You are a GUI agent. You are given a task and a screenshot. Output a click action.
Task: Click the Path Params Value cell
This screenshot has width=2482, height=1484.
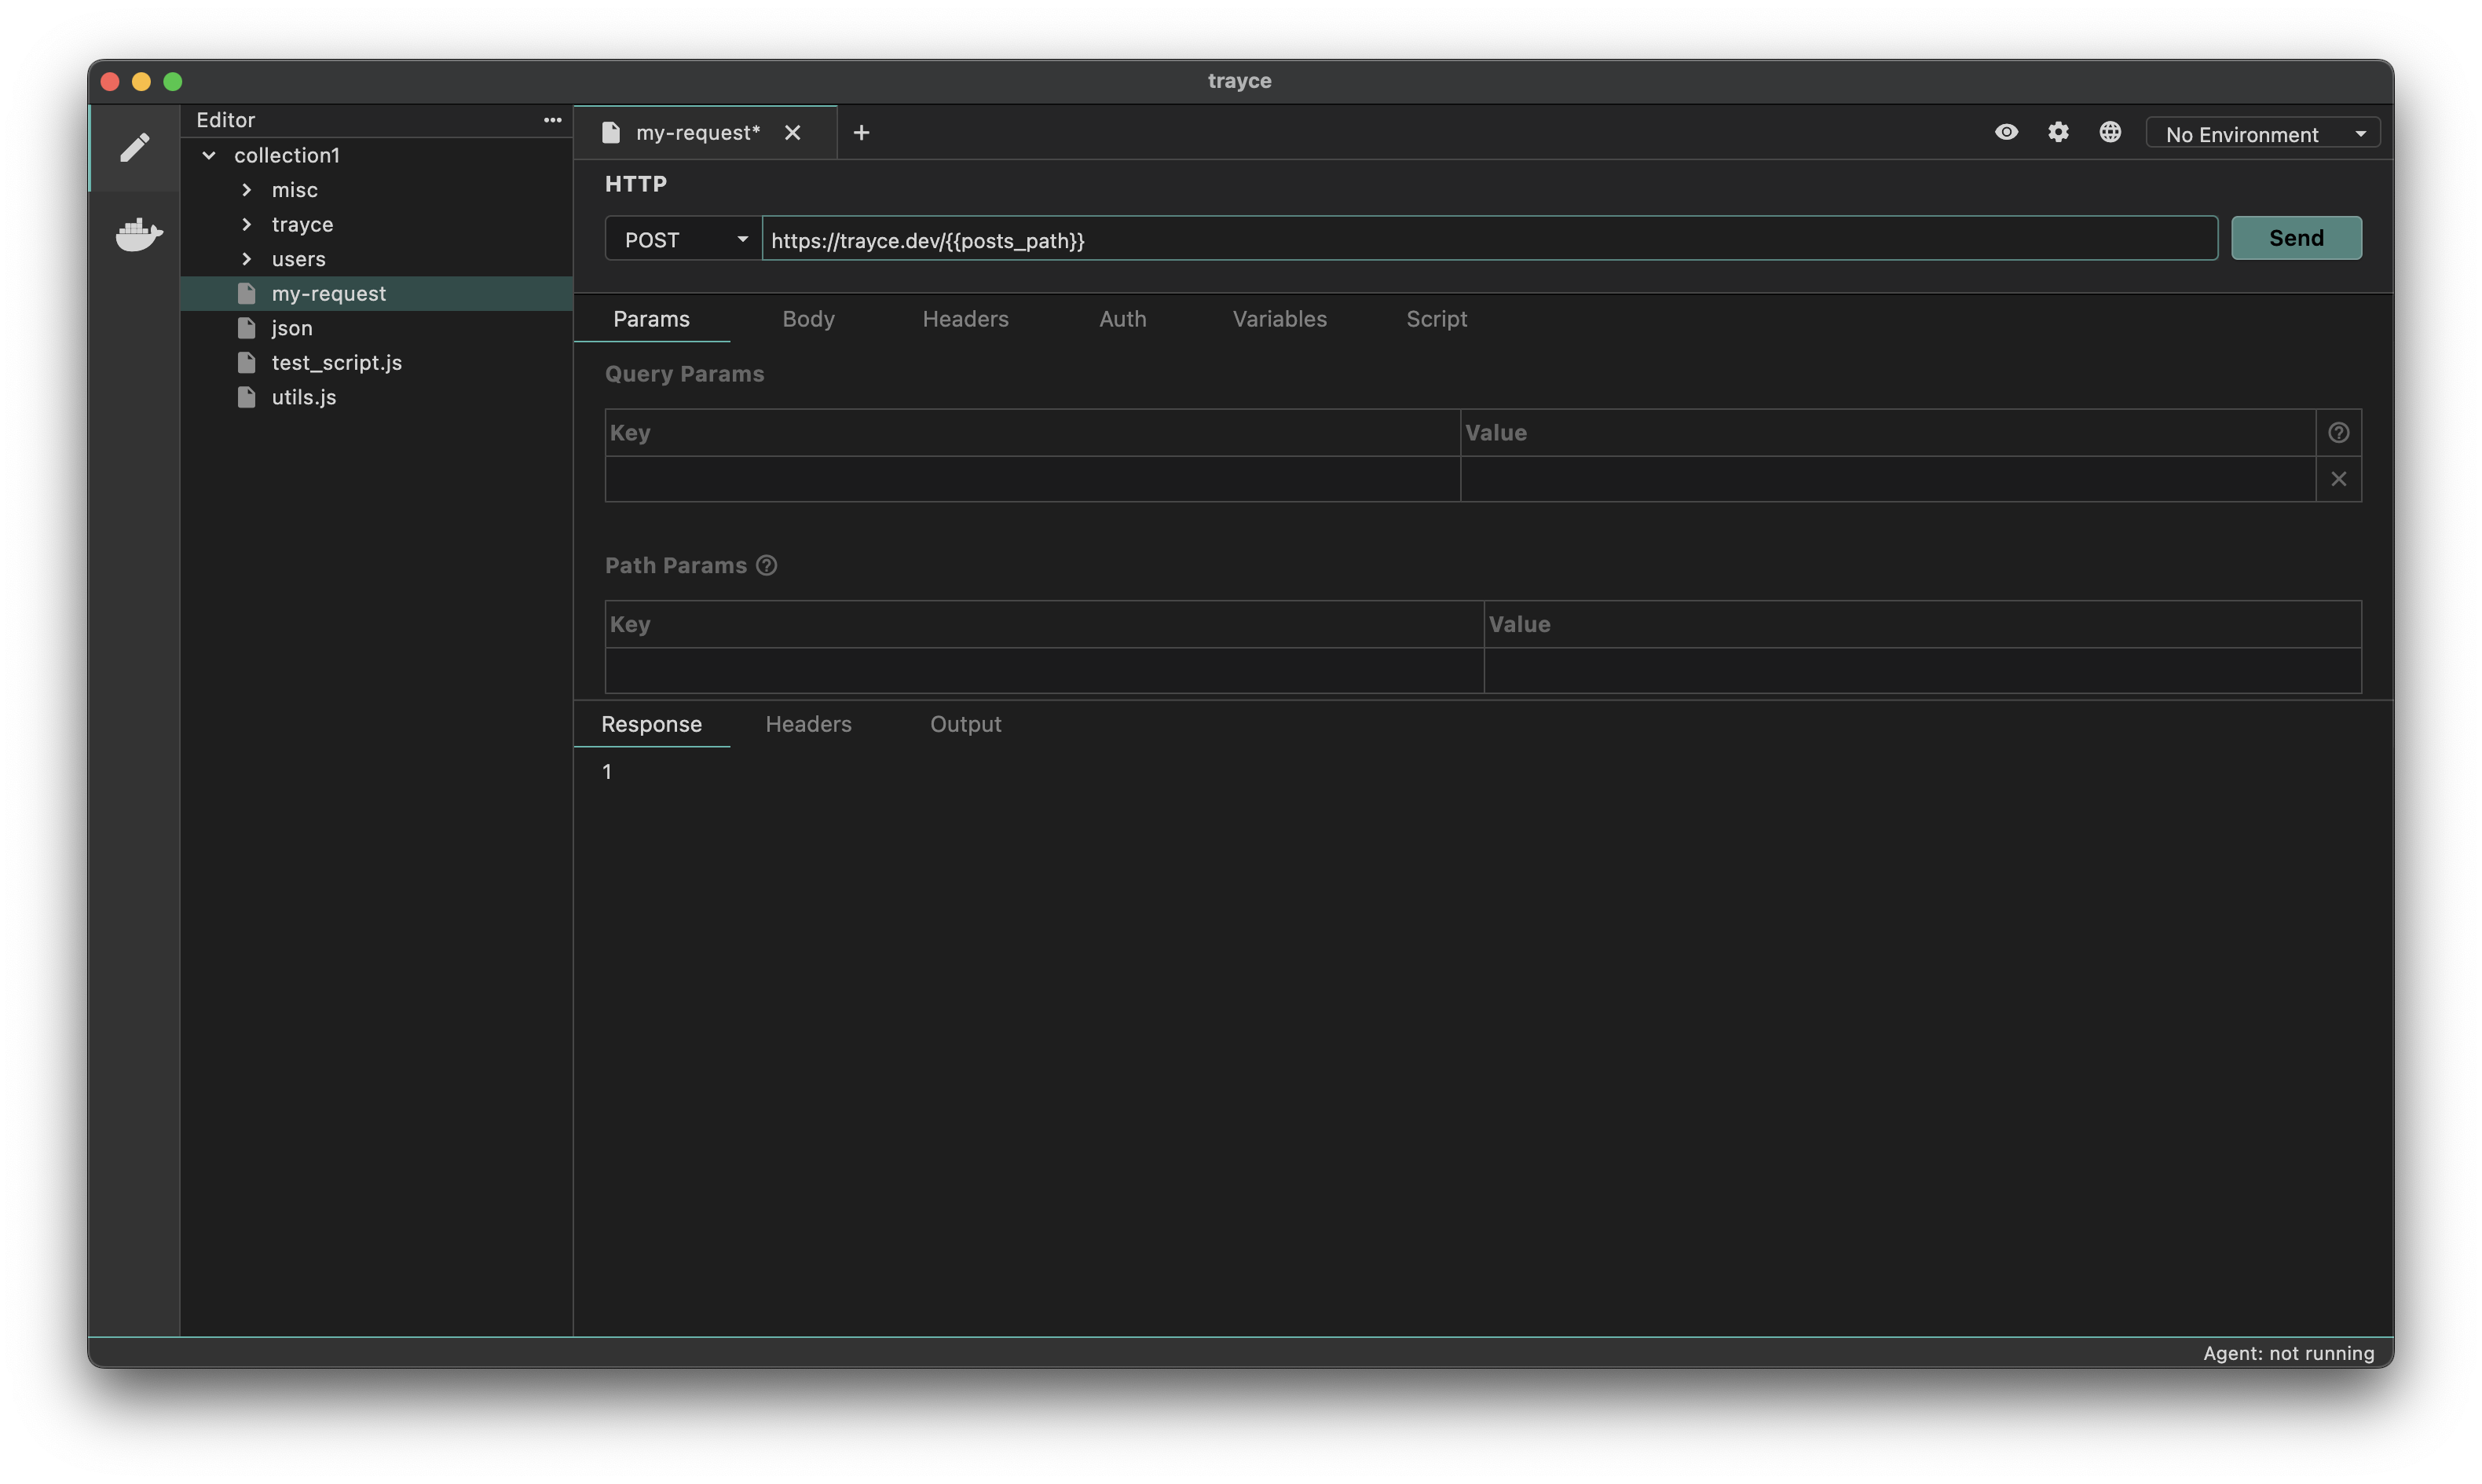1922,671
